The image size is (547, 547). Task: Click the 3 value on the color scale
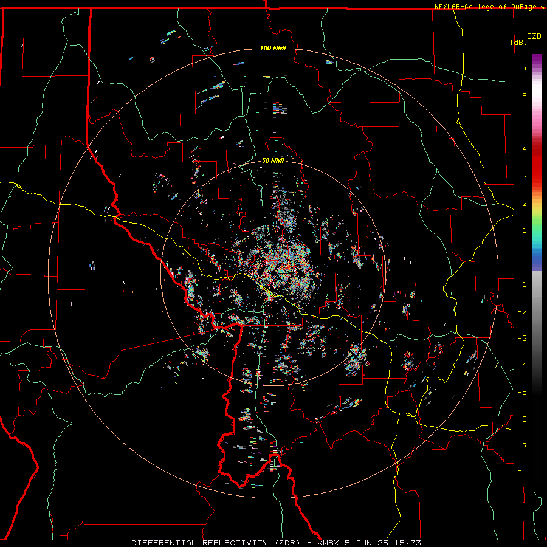point(525,176)
